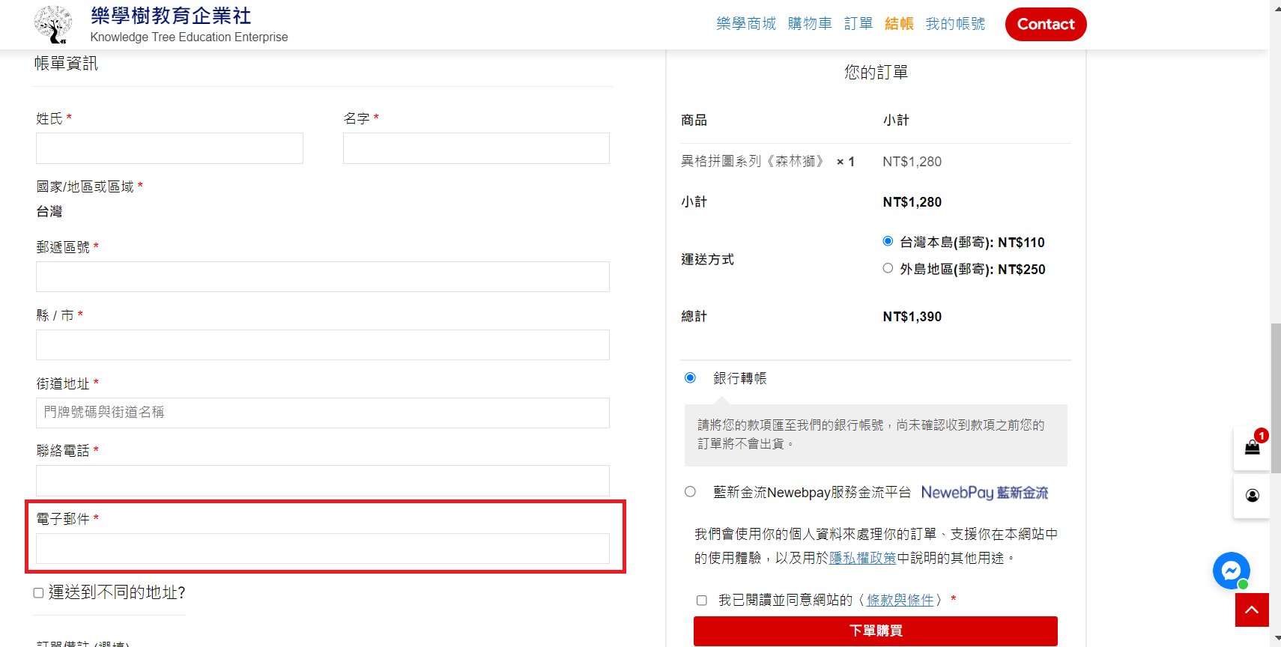
Task: Go to 購物車 menu item
Action: point(810,24)
